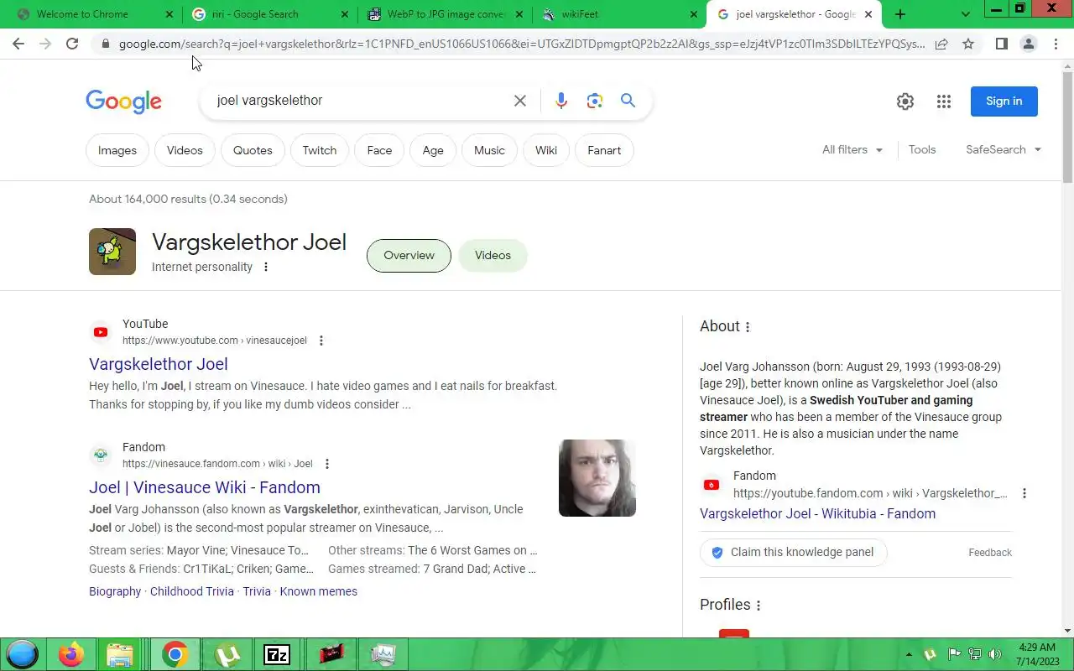Open Profiles section more options
Screen dimensions: 1074x671
coord(759,606)
